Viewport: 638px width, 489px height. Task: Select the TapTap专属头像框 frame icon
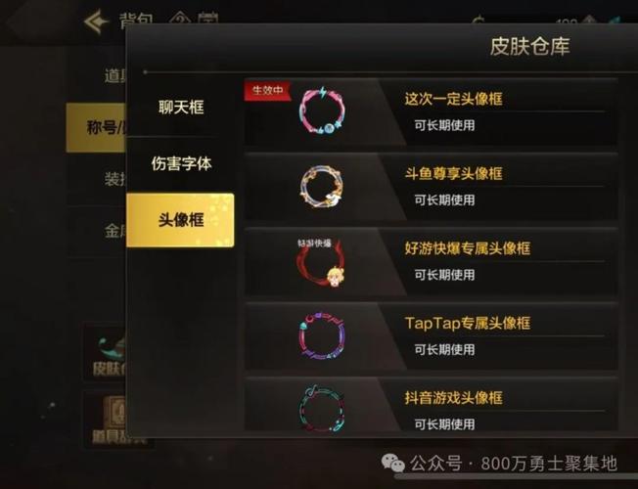pos(321,335)
